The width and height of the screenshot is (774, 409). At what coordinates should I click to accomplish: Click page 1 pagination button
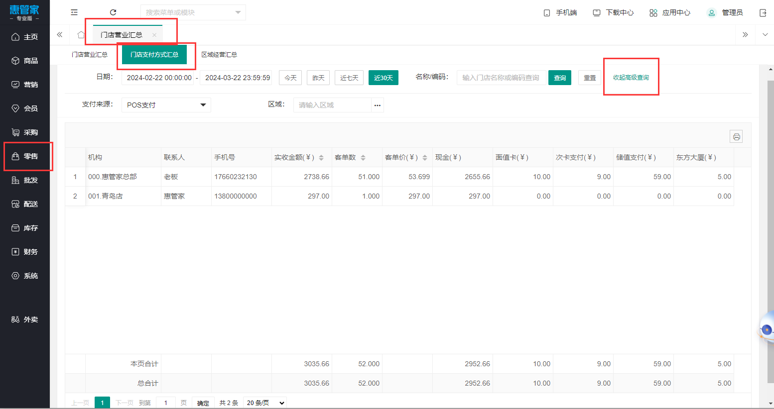(102, 403)
